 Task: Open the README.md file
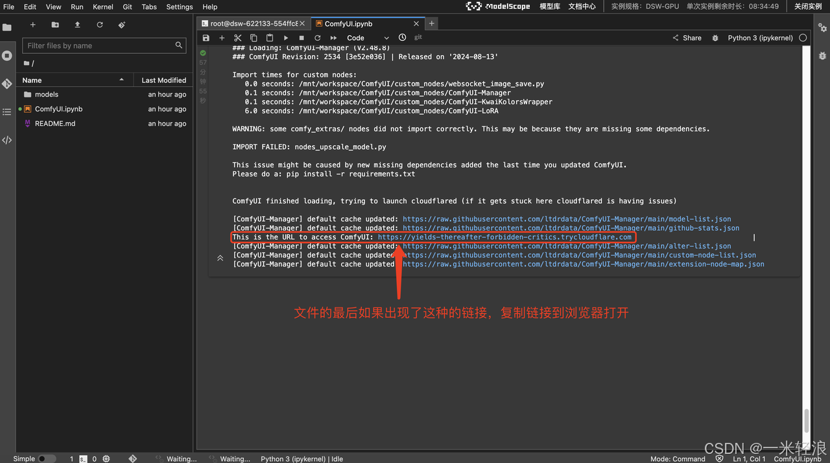[56, 123]
